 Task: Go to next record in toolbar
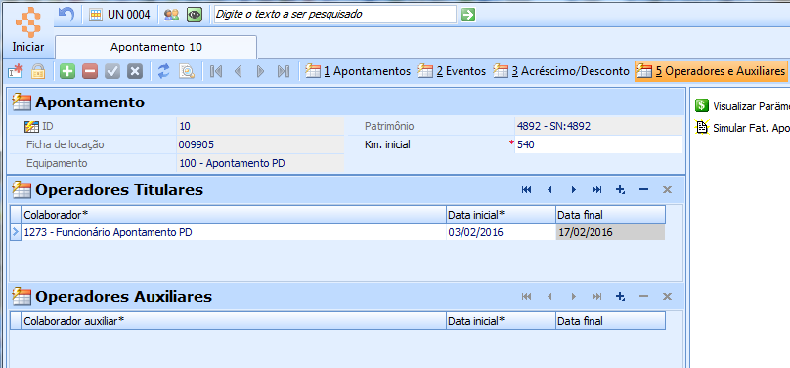260,71
